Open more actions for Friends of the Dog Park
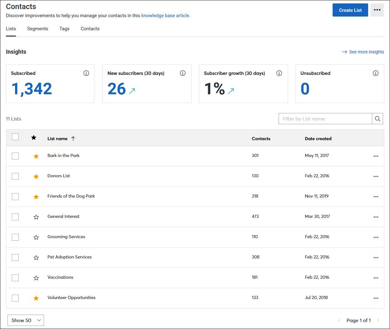Image resolution: width=390 pixels, height=329 pixels. 376,197
